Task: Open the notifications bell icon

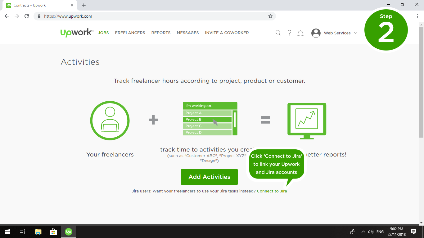Action: (x=300, y=33)
